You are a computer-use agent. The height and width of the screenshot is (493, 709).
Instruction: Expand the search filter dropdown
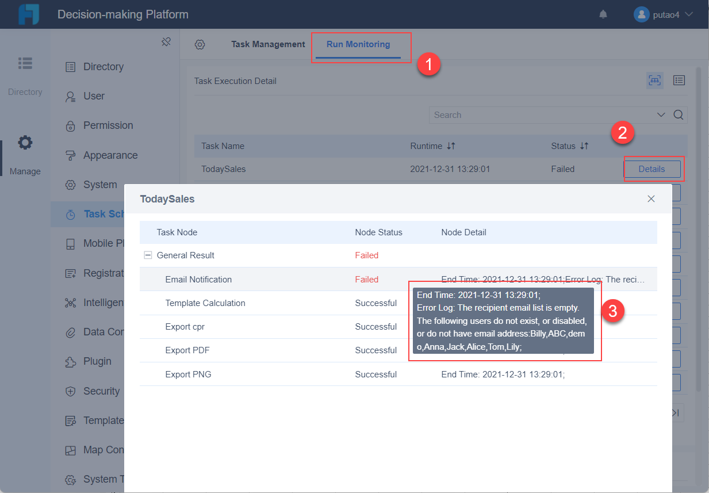(x=661, y=114)
